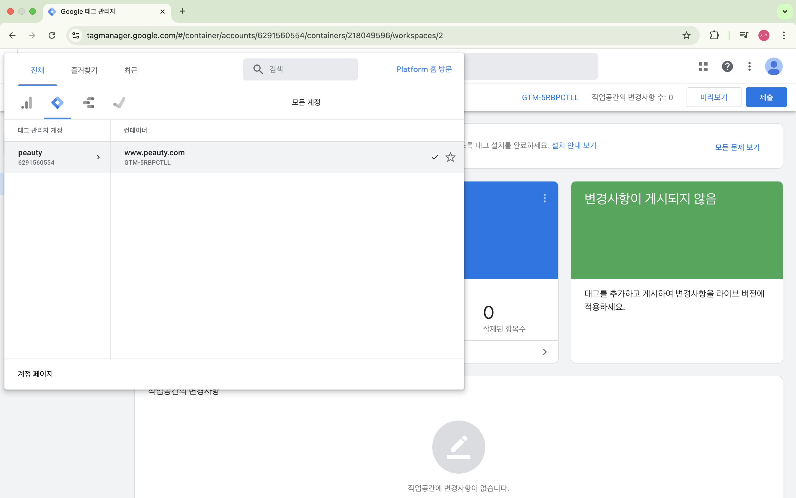This screenshot has height=498, width=796.
Task: Open the 계정 페이지 link
Action: (x=35, y=374)
